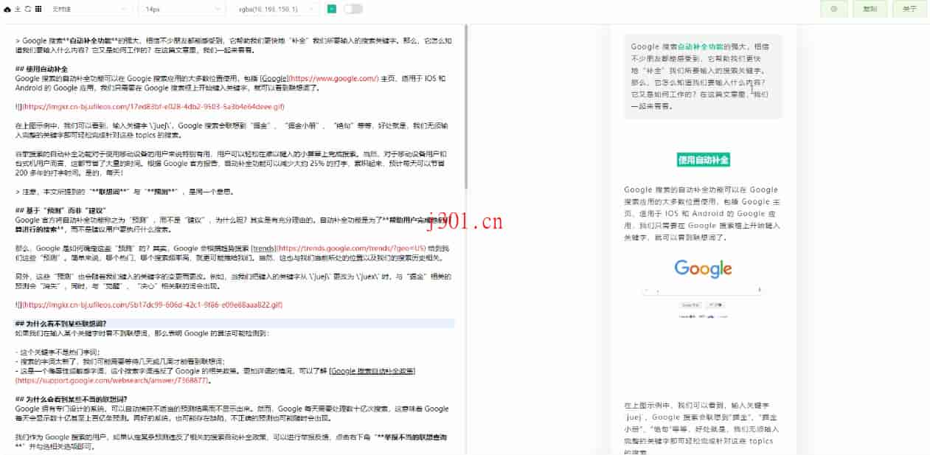This screenshot has width=930, height=455.
Task: Click the circular refresh icon
Action: click(x=27, y=9)
